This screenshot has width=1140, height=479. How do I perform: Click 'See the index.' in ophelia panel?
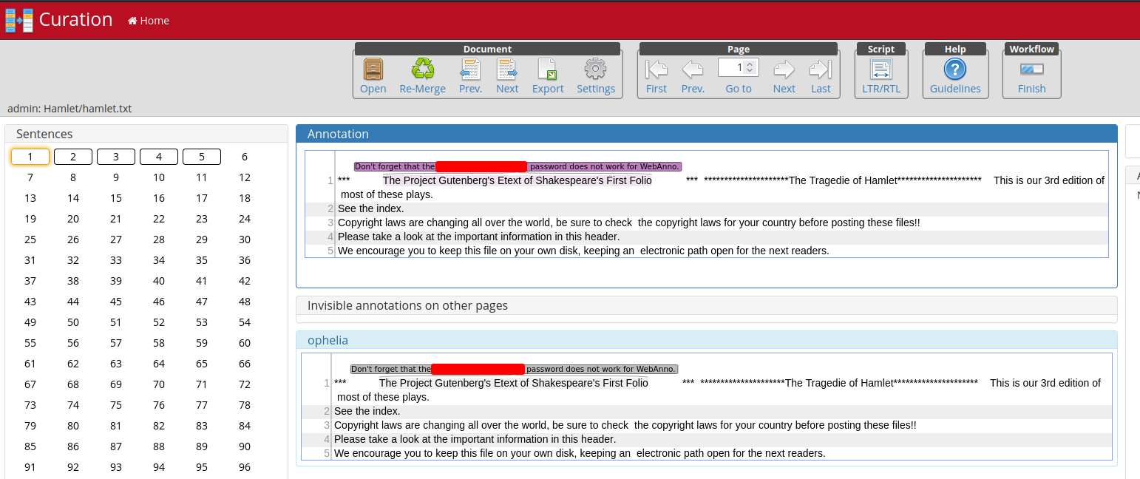[x=367, y=411]
